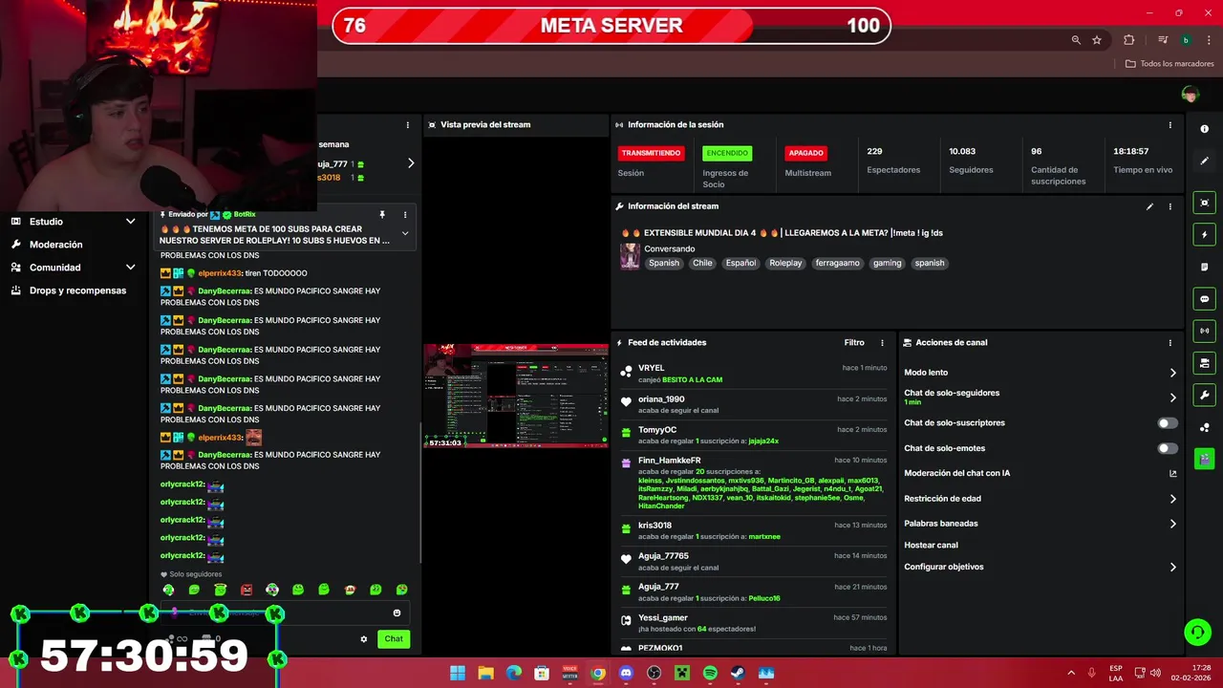Bookmark this page with the star icon
The width and height of the screenshot is (1223, 688).
tap(1097, 40)
